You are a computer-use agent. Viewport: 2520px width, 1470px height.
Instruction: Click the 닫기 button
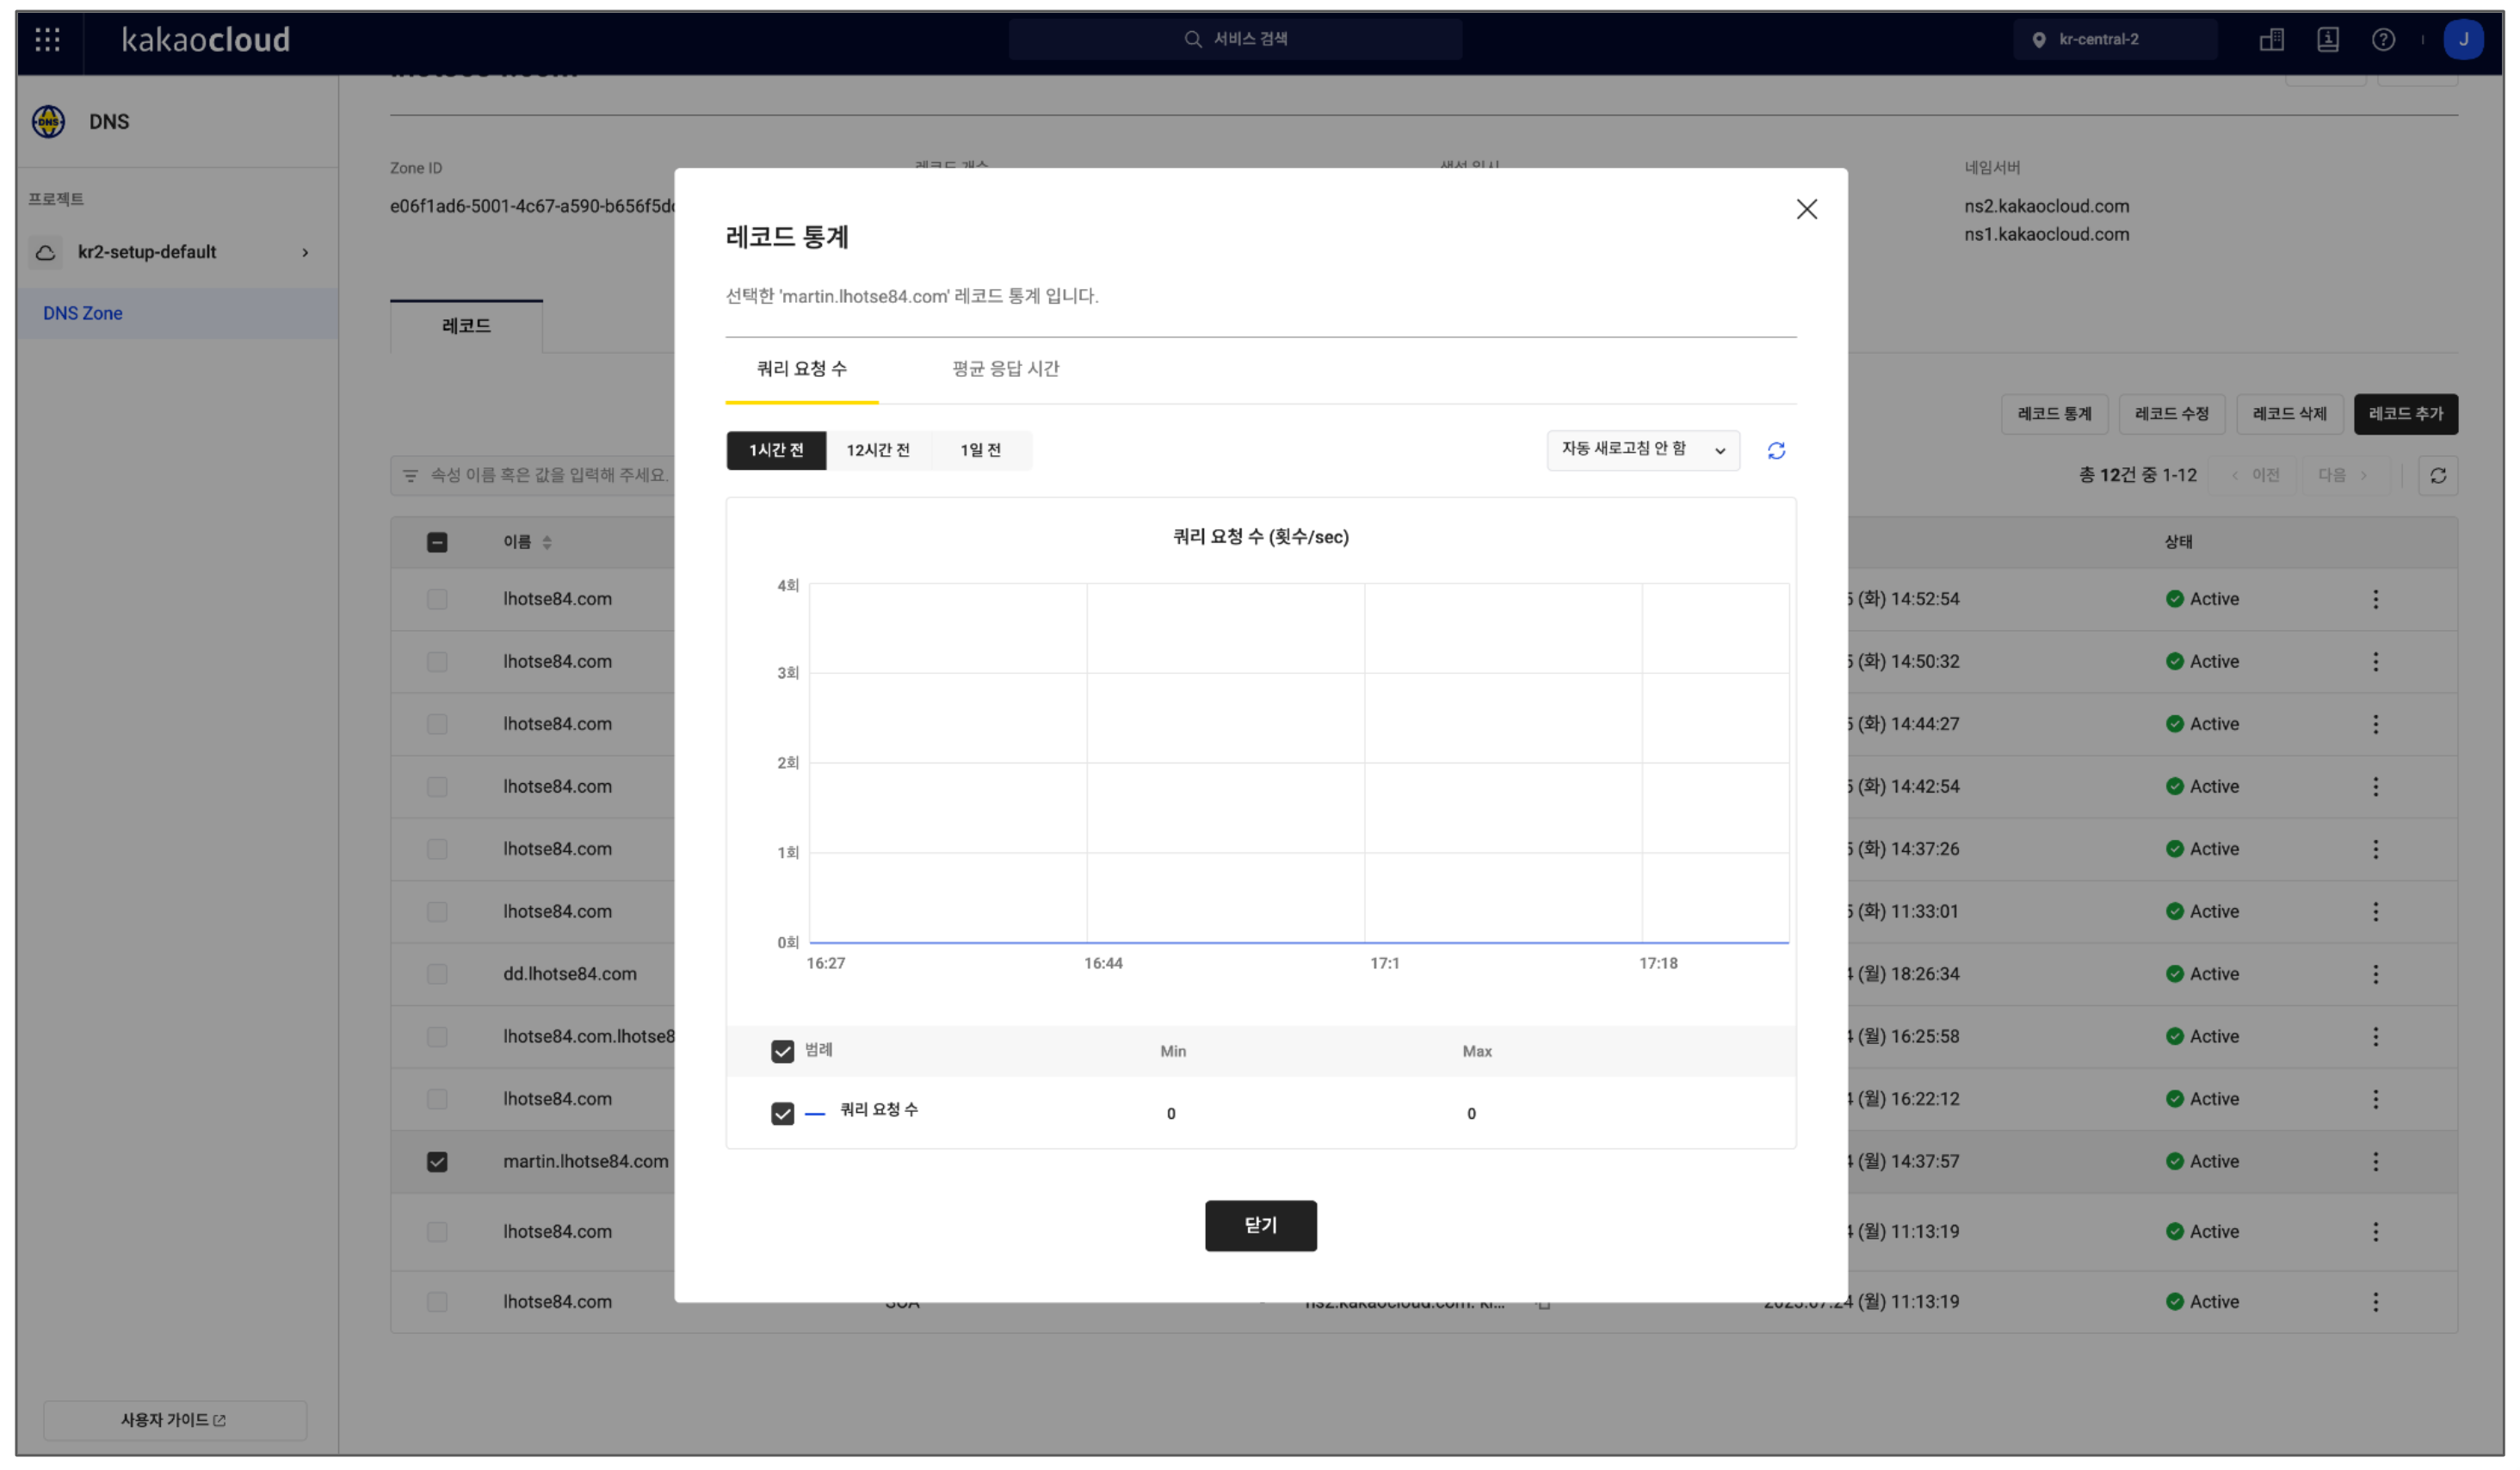[x=1260, y=1225]
